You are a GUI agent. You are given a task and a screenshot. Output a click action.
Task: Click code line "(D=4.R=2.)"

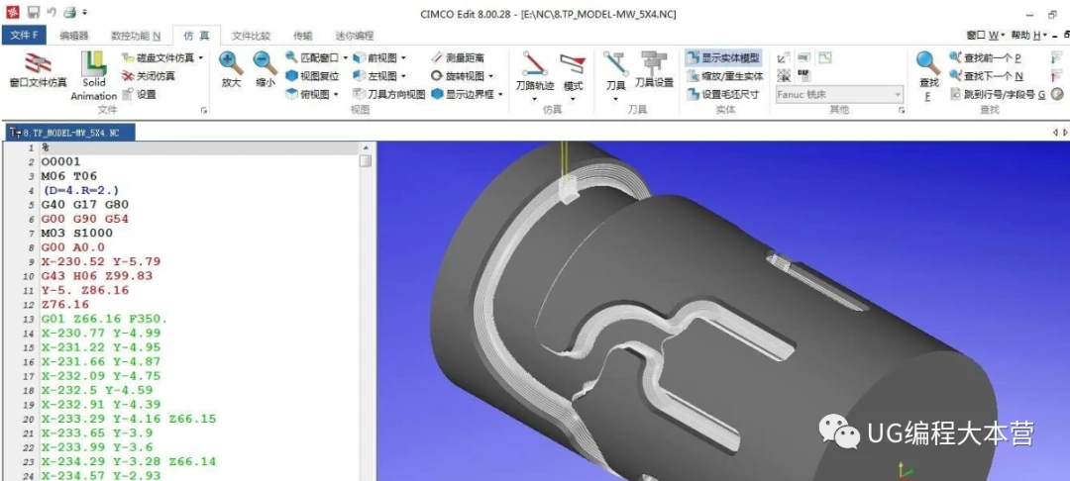pyautogui.click(x=81, y=190)
